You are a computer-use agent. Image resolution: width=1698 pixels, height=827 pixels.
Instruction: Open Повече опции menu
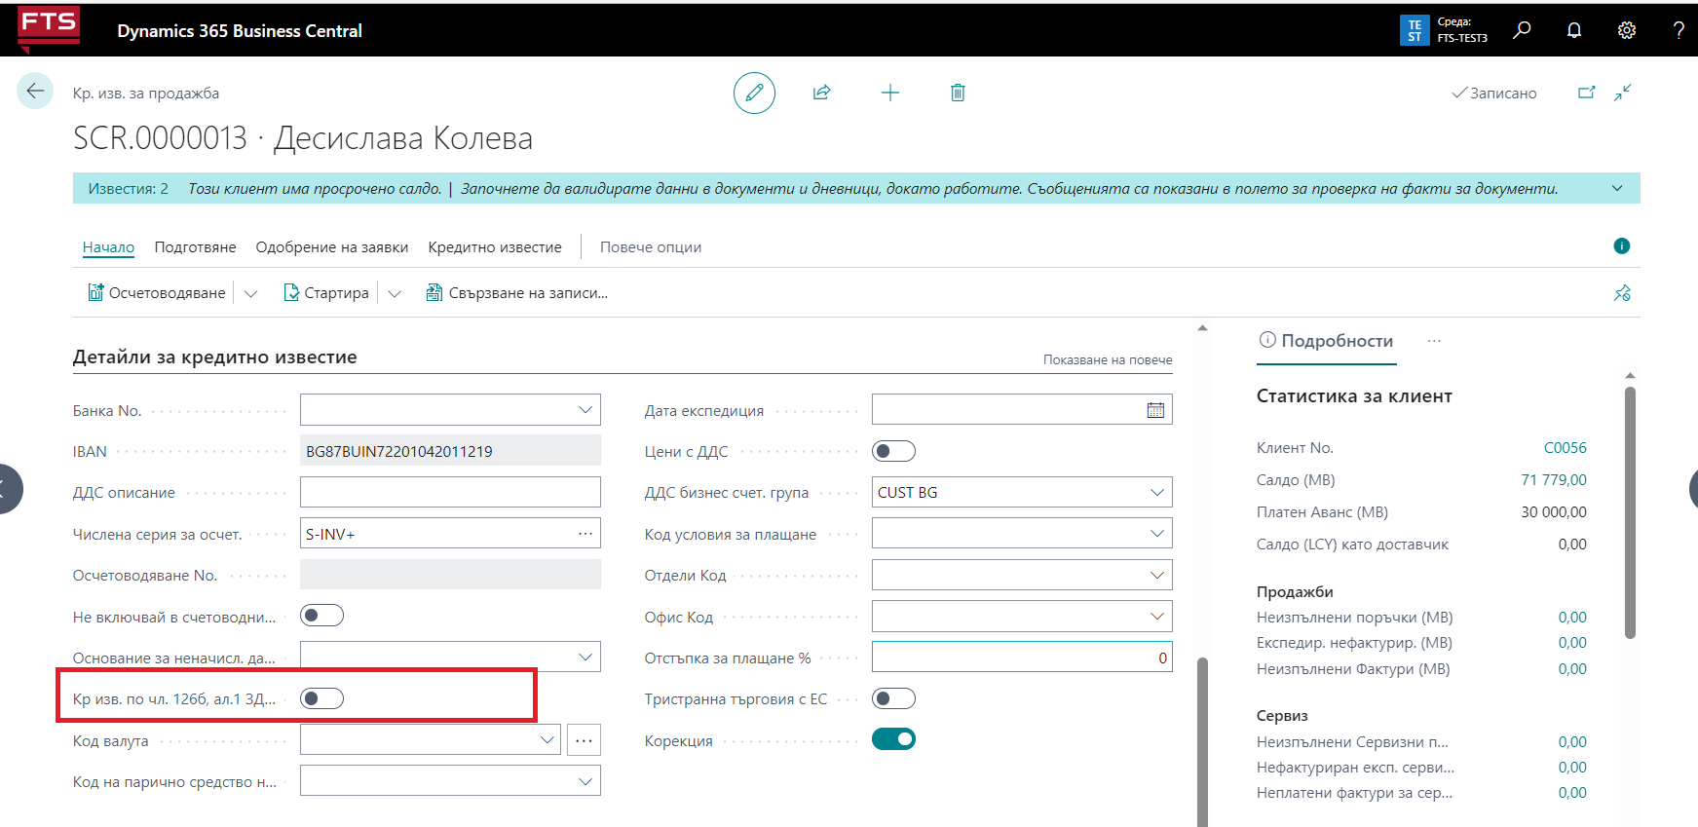[651, 247]
